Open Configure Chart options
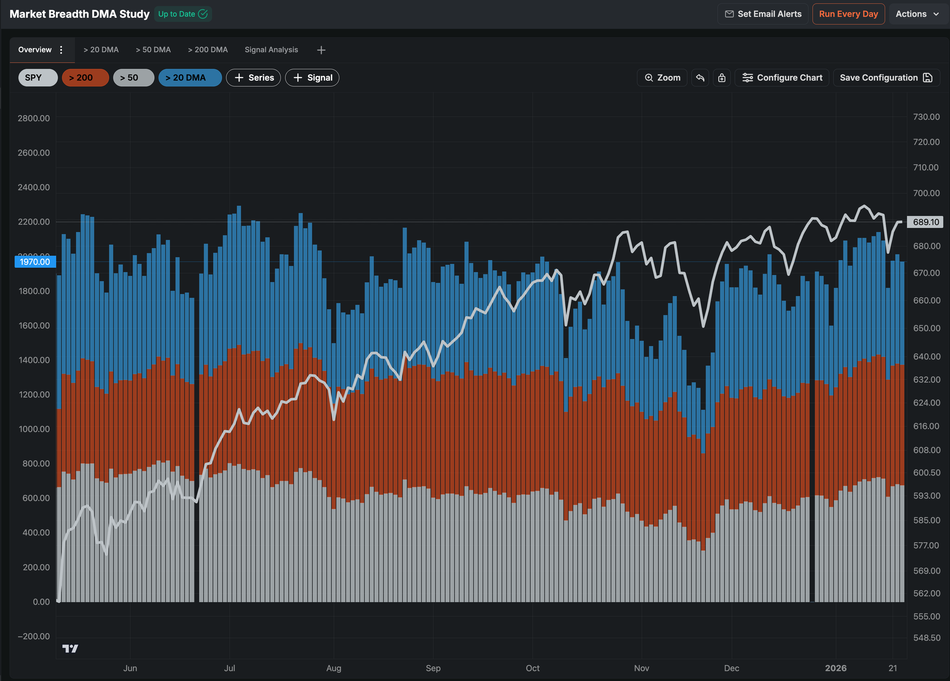Viewport: 950px width, 681px height. [x=782, y=78]
